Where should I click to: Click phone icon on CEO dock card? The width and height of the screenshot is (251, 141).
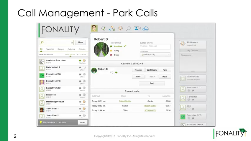[189, 109]
